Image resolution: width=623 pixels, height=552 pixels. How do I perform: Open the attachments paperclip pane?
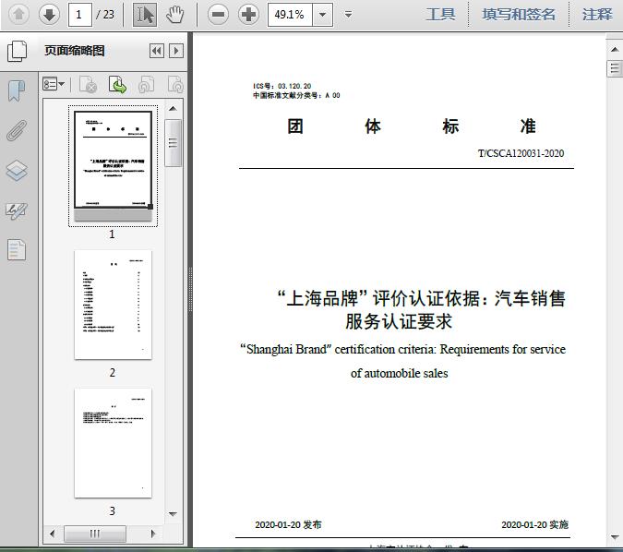[17, 130]
